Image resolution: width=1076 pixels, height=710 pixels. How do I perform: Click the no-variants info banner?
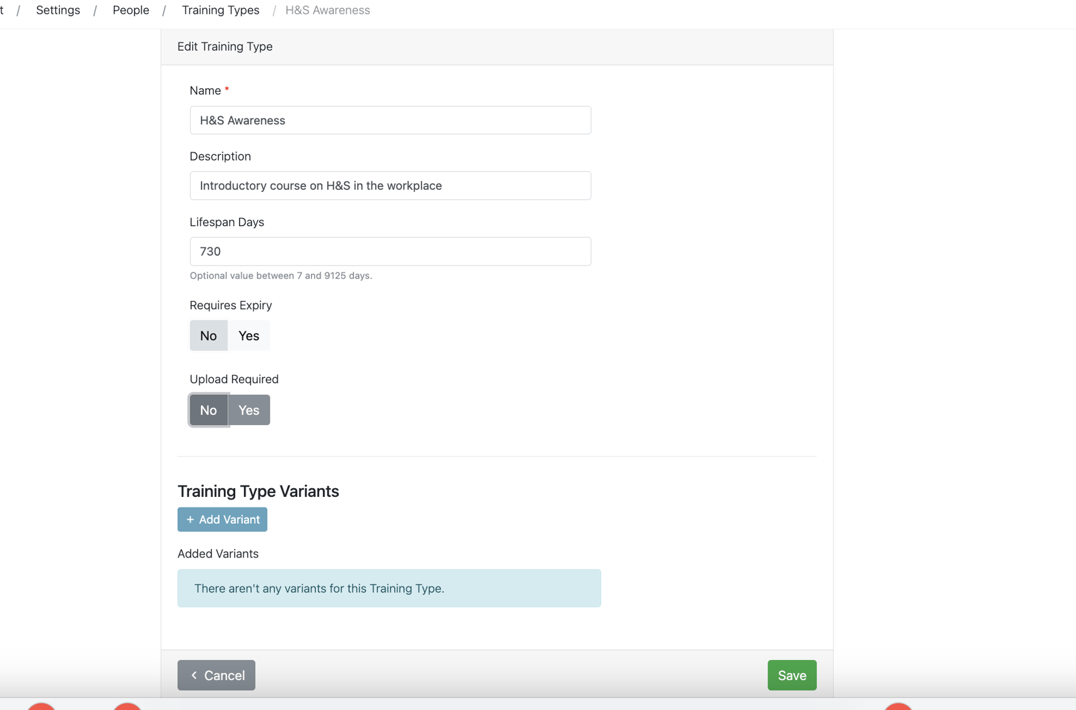(x=389, y=588)
